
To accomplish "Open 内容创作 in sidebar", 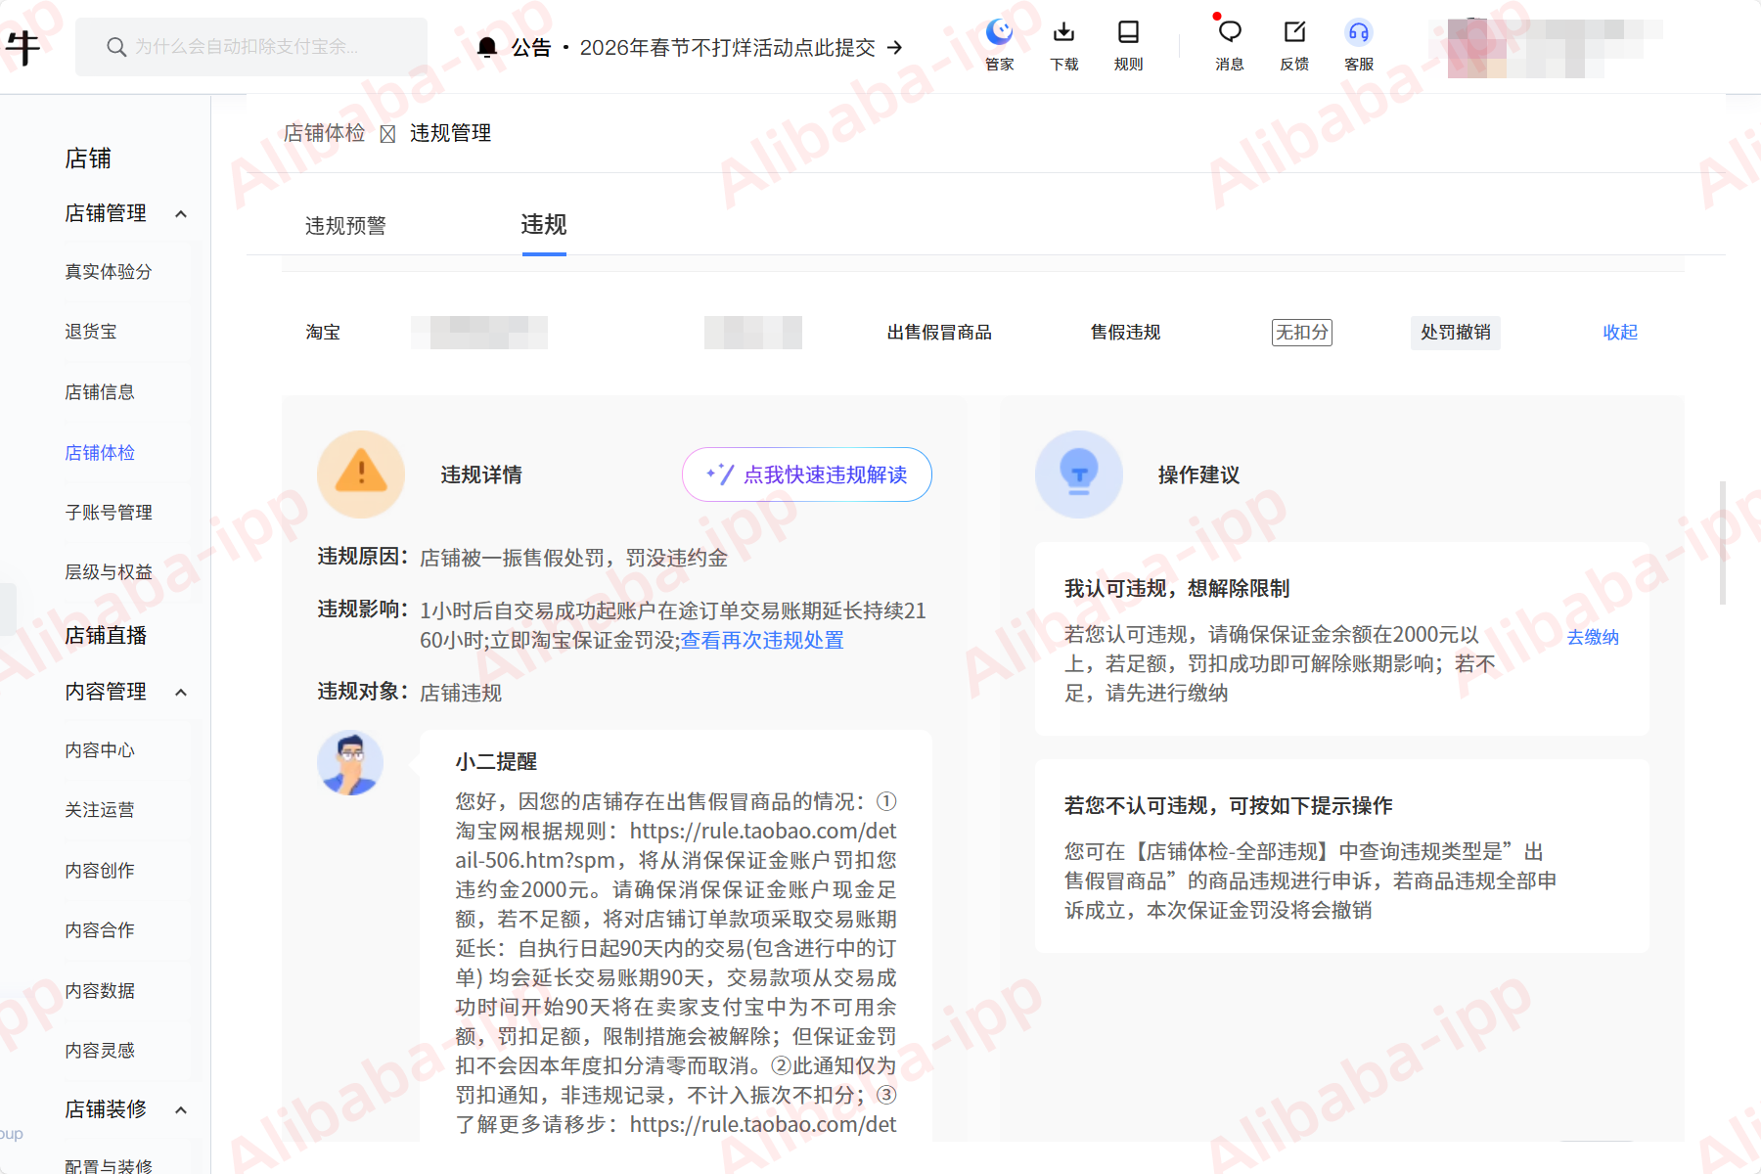I will (100, 871).
